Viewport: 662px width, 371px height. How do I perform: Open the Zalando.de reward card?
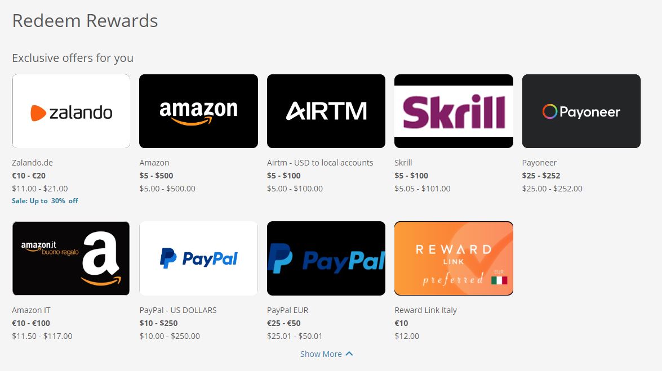[71, 111]
